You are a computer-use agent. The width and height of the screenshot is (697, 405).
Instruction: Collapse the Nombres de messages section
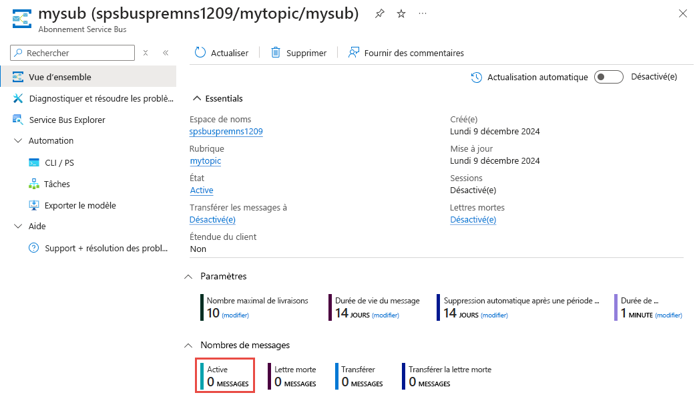pos(188,346)
